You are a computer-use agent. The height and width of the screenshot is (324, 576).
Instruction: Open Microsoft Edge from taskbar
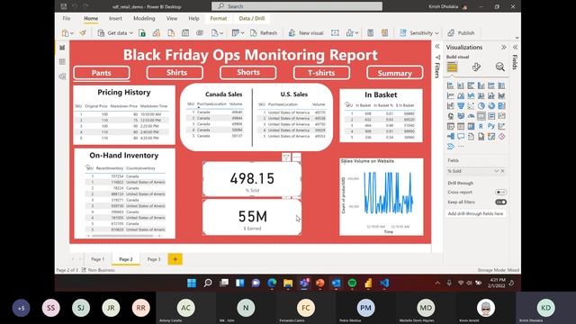click(272, 283)
